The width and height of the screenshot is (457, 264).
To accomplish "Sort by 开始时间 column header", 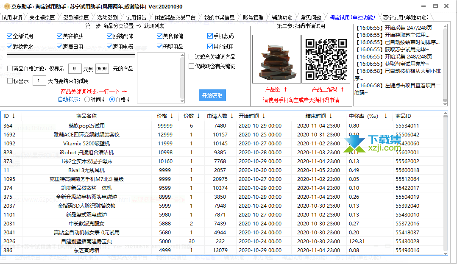I will [x=264, y=116].
